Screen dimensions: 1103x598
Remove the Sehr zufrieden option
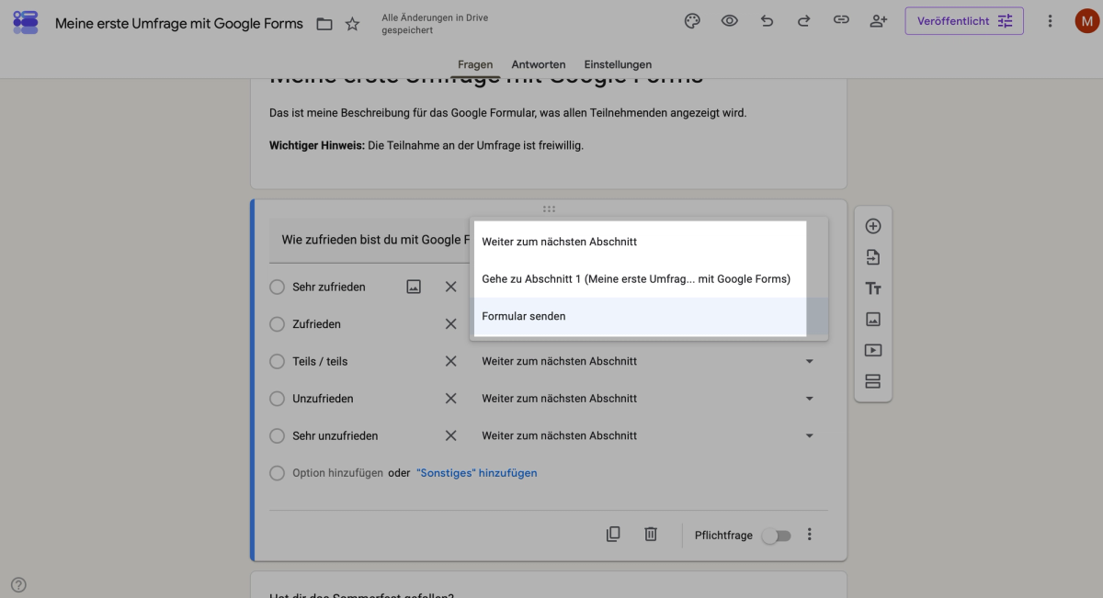(451, 287)
